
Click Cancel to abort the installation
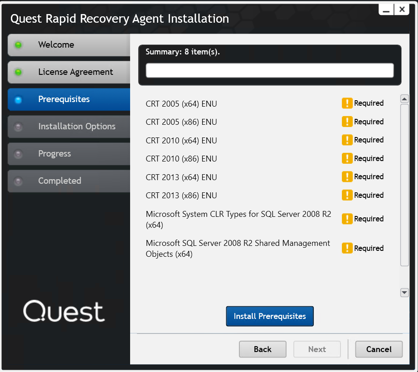379,349
